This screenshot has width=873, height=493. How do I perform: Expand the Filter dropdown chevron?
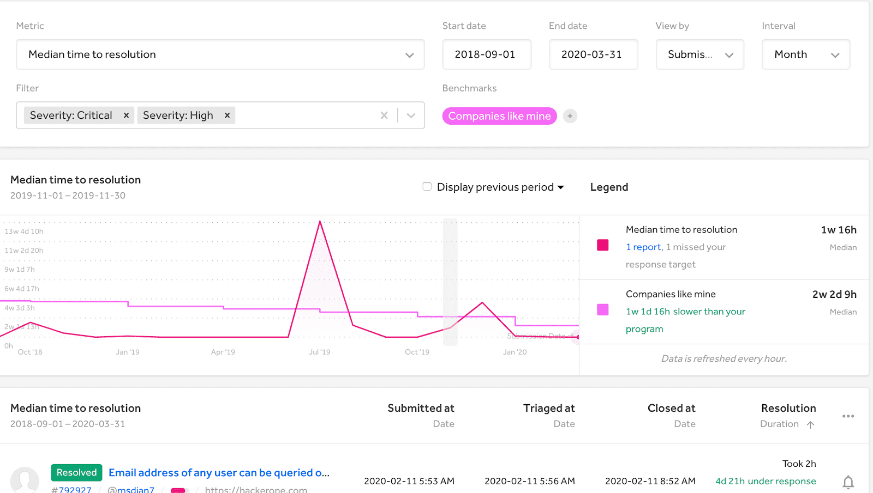click(411, 115)
